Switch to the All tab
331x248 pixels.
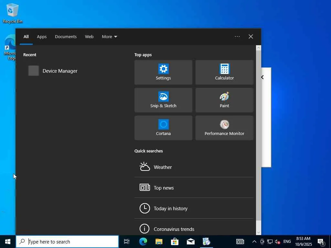pos(26,37)
